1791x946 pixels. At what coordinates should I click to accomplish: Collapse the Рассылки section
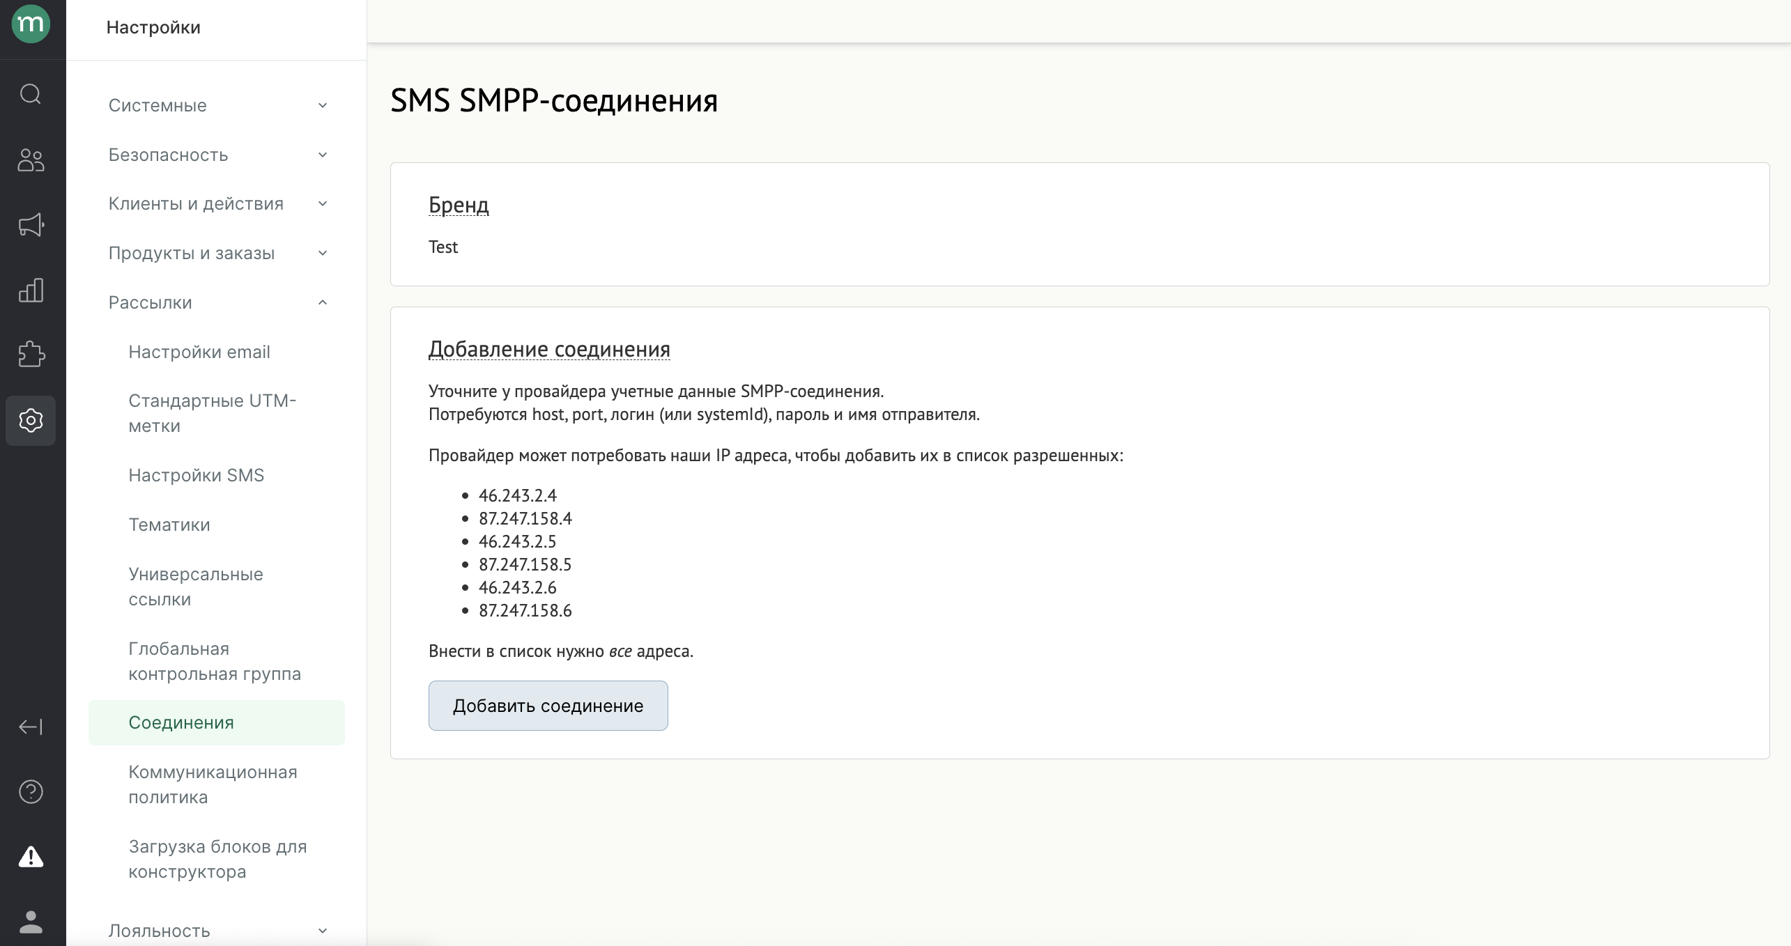click(x=217, y=302)
